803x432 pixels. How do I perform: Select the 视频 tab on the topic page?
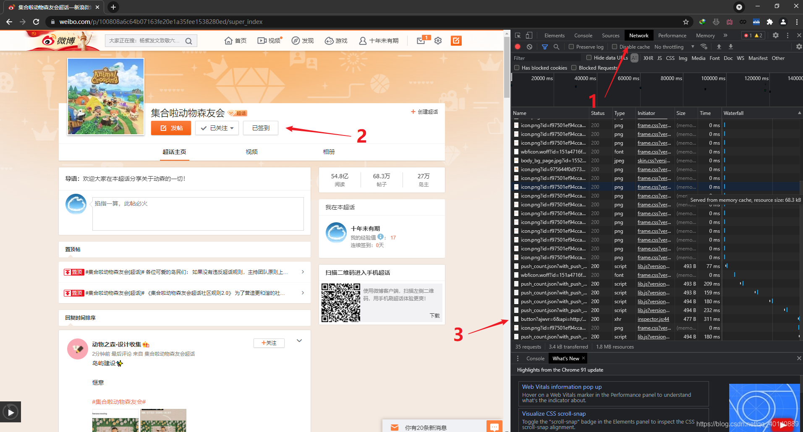tap(251, 152)
